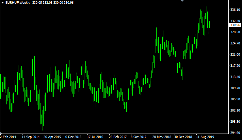Click the current price label 330.96
The image size is (242, 140).
point(235,25)
